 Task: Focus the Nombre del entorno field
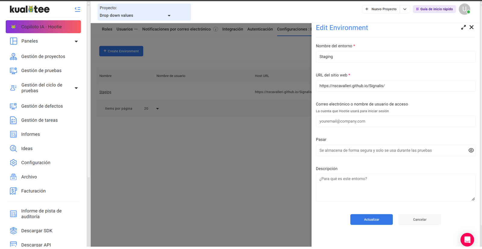pos(396,57)
